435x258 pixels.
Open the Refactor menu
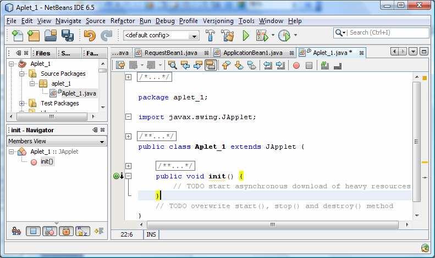coord(122,21)
